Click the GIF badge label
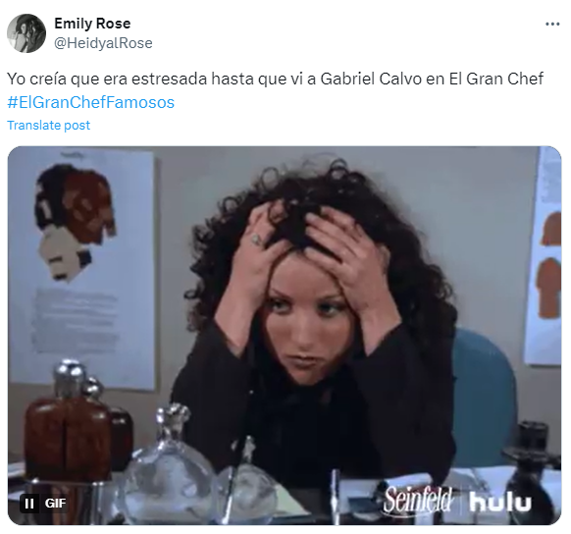Screen dimensions: 571x534 click(55, 504)
